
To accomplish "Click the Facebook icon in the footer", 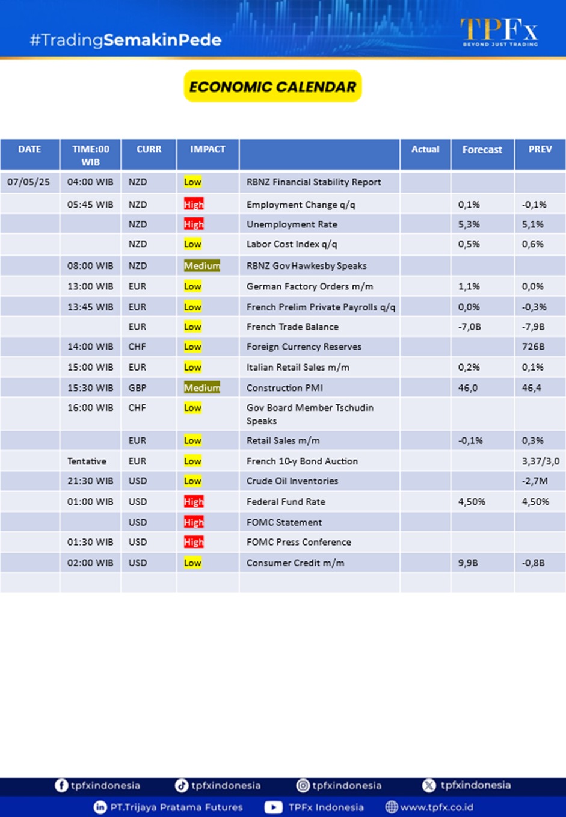I will tap(61, 785).
